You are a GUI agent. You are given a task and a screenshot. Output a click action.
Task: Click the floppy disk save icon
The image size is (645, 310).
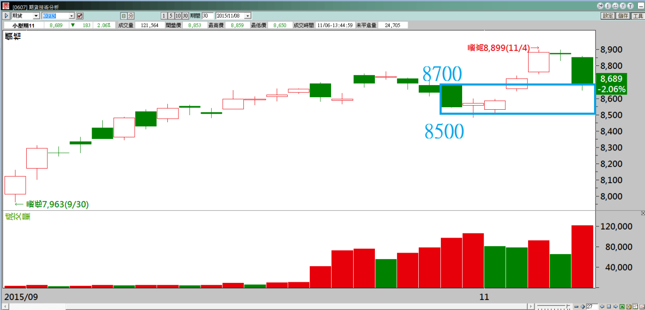(x=628, y=306)
